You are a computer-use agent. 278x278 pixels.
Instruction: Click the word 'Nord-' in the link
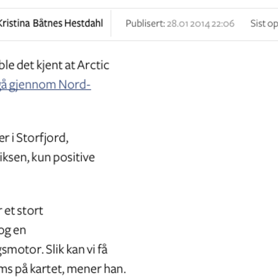pyautogui.click(x=75, y=85)
